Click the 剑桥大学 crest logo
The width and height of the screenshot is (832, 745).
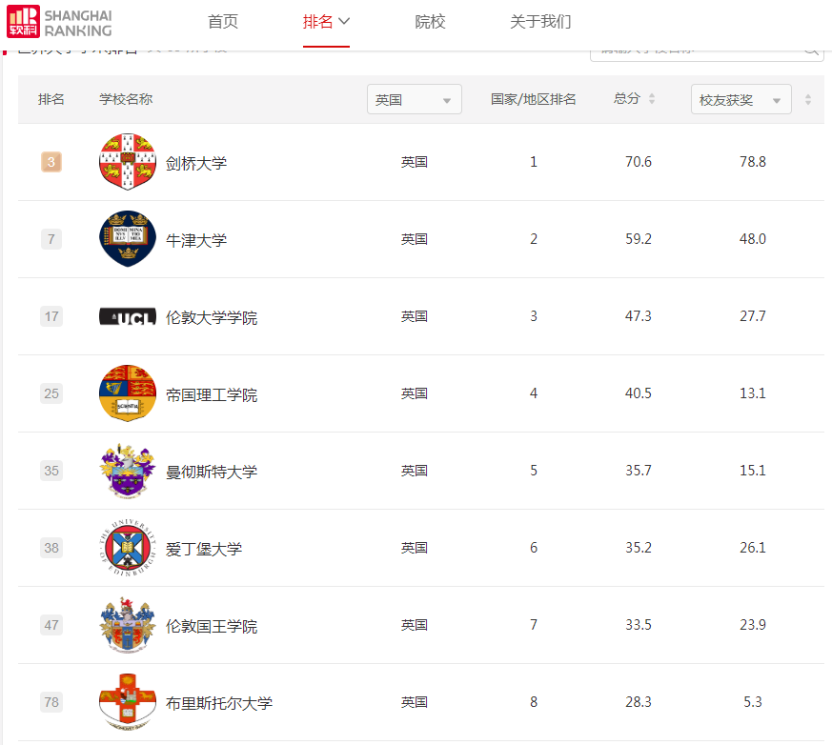(x=128, y=162)
